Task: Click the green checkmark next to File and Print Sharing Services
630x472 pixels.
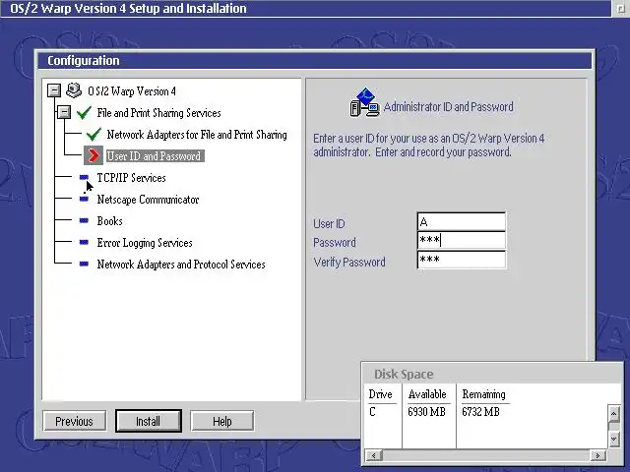Action: tap(84, 112)
